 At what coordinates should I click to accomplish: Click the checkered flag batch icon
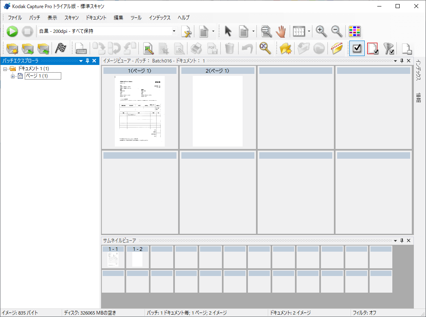coord(60,48)
